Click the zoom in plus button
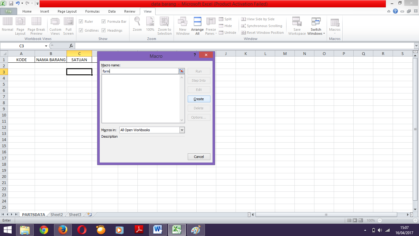This screenshot has height=236, width=419. [415, 220]
